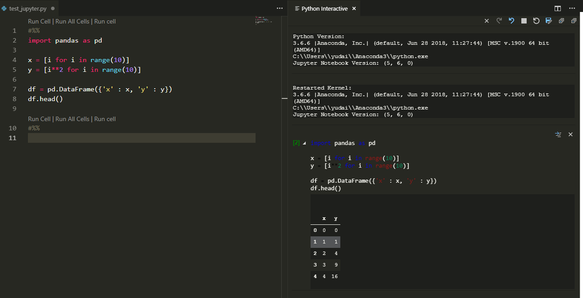Click the grey Redo arrow icon
The width and height of the screenshot is (583, 298).
pos(499,21)
